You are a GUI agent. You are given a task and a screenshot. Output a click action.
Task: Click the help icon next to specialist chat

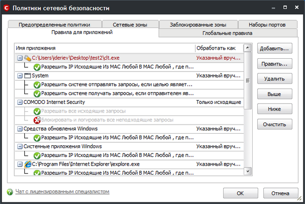10,192
